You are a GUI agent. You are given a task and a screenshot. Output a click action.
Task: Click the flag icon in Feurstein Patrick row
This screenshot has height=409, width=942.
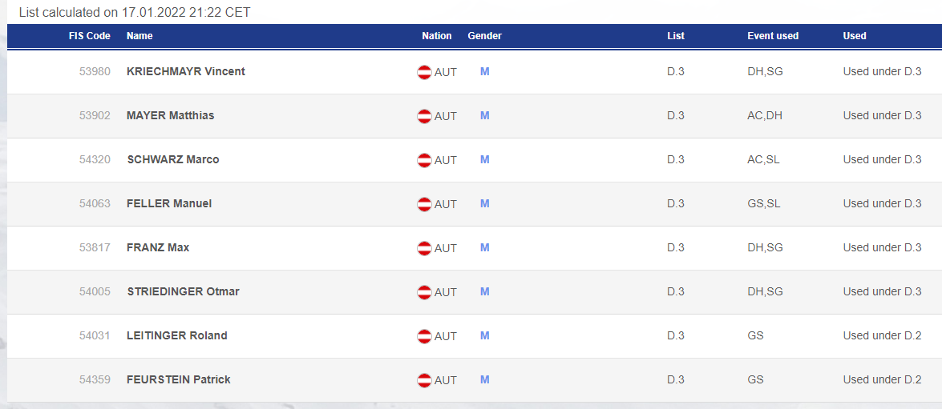coord(424,380)
